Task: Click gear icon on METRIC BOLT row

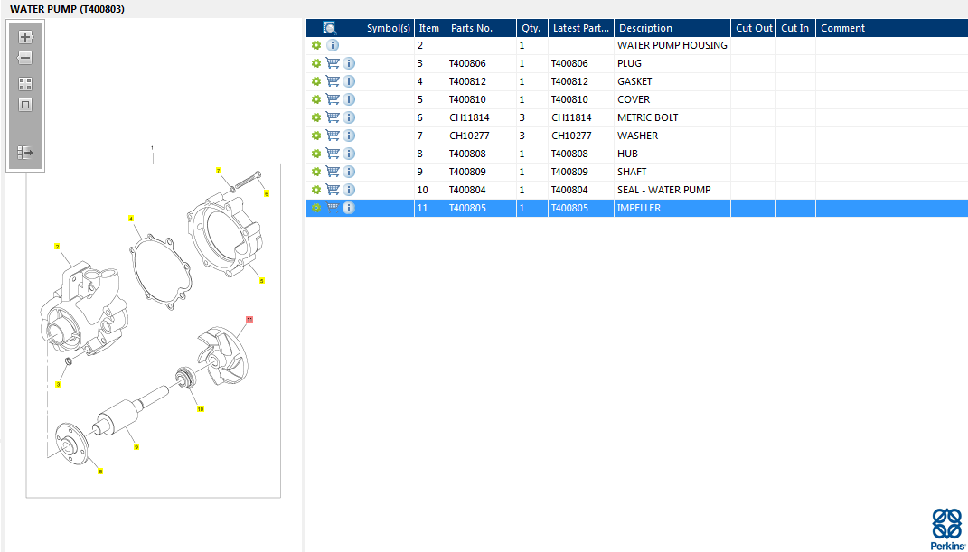Action: (x=316, y=117)
